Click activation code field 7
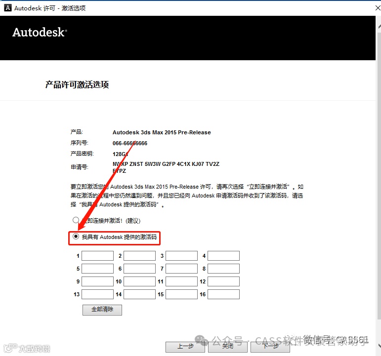Screen dimensions: 381x356 coord(181,269)
